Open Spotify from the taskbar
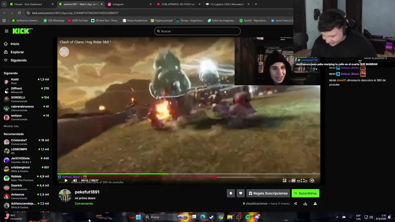Image resolution: width=395 pixels, height=222 pixels. coord(248,217)
